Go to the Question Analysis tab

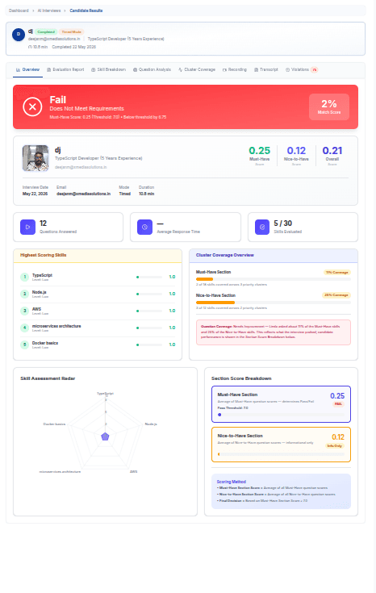point(152,69)
